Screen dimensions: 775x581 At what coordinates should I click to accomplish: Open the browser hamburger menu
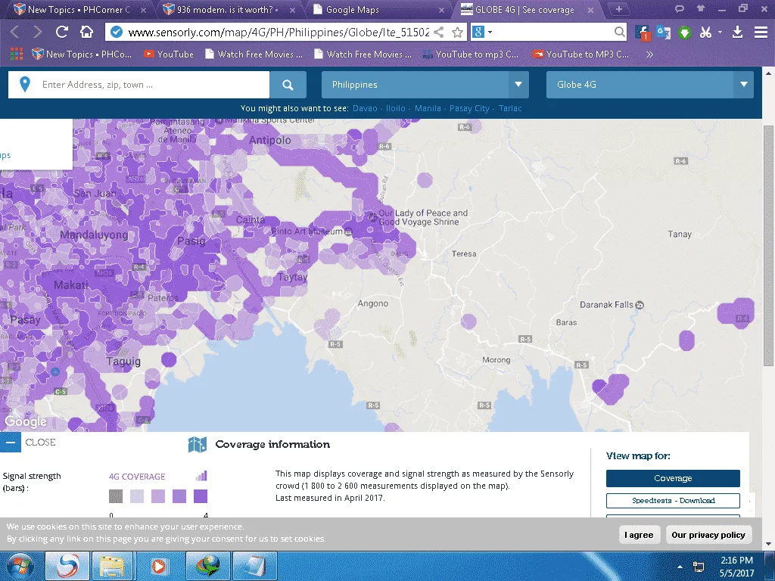point(761,33)
